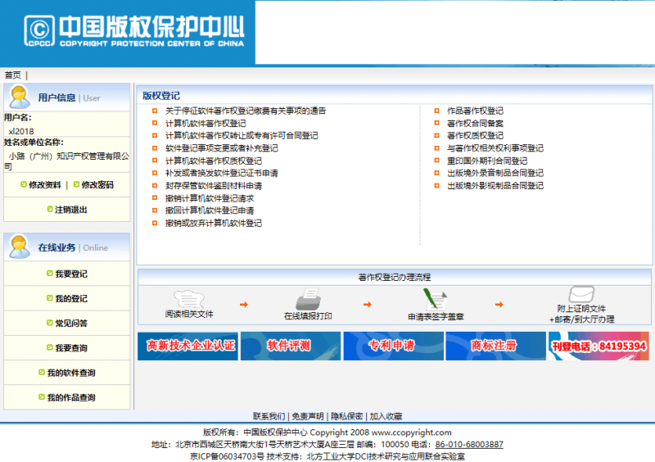This screenshot has height=462, width=655.
Task: Open 我的软件查询 sidebar entry
Action: coord(71,373)
